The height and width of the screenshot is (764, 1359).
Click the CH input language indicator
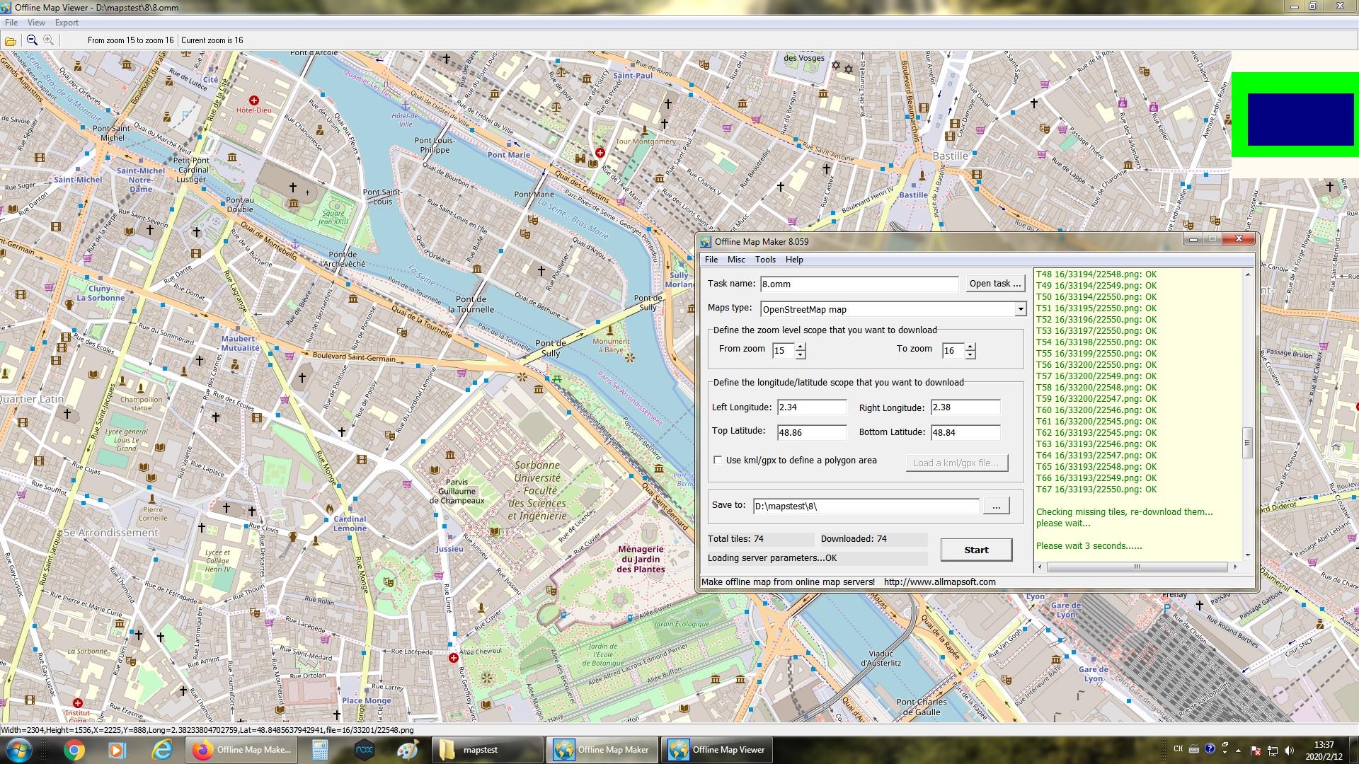pyautogui.click(x=1178, y=749)
